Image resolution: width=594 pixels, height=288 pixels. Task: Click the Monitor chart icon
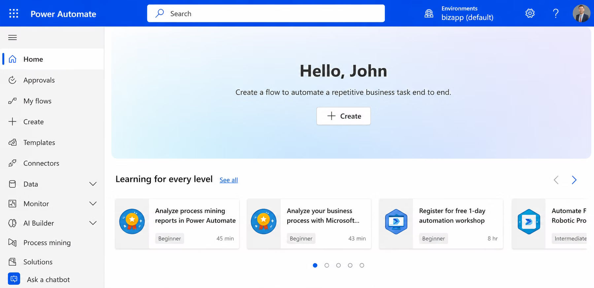click(x=13, y=204)
